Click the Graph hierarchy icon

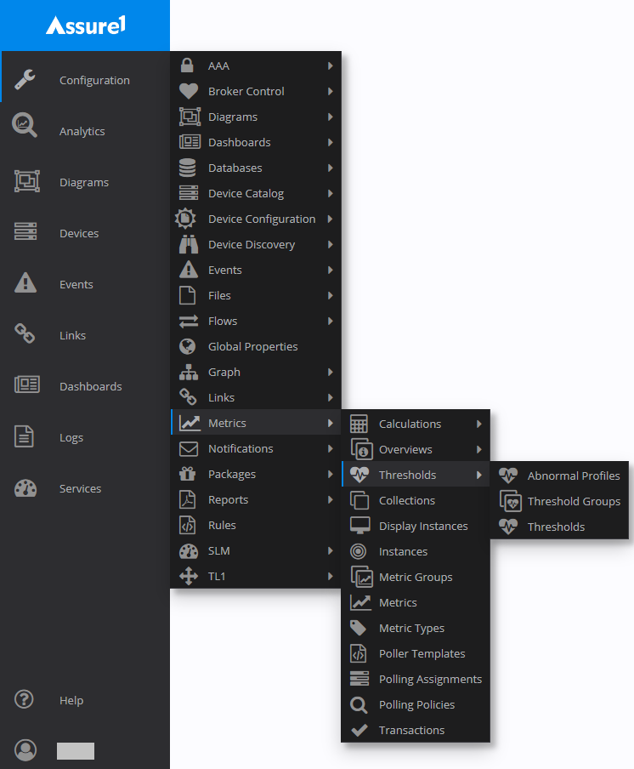[189, 373]
